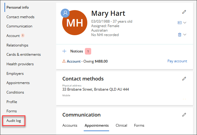Select the Accounts communication tab
This screenshot has height=135, width=197.
pyautogui.click(x=70, y=125)
